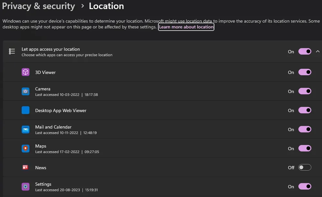
Task: Switch off Maps location access
Action: point(305,148)
